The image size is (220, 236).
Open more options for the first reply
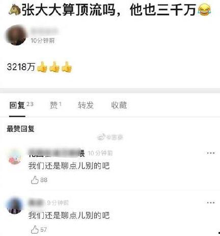click(211, 153)
